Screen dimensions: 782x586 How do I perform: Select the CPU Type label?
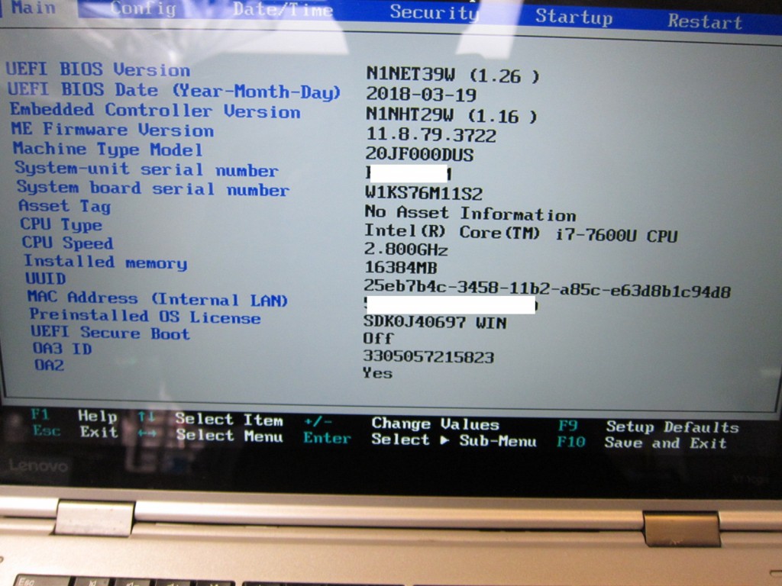point(61,225)
